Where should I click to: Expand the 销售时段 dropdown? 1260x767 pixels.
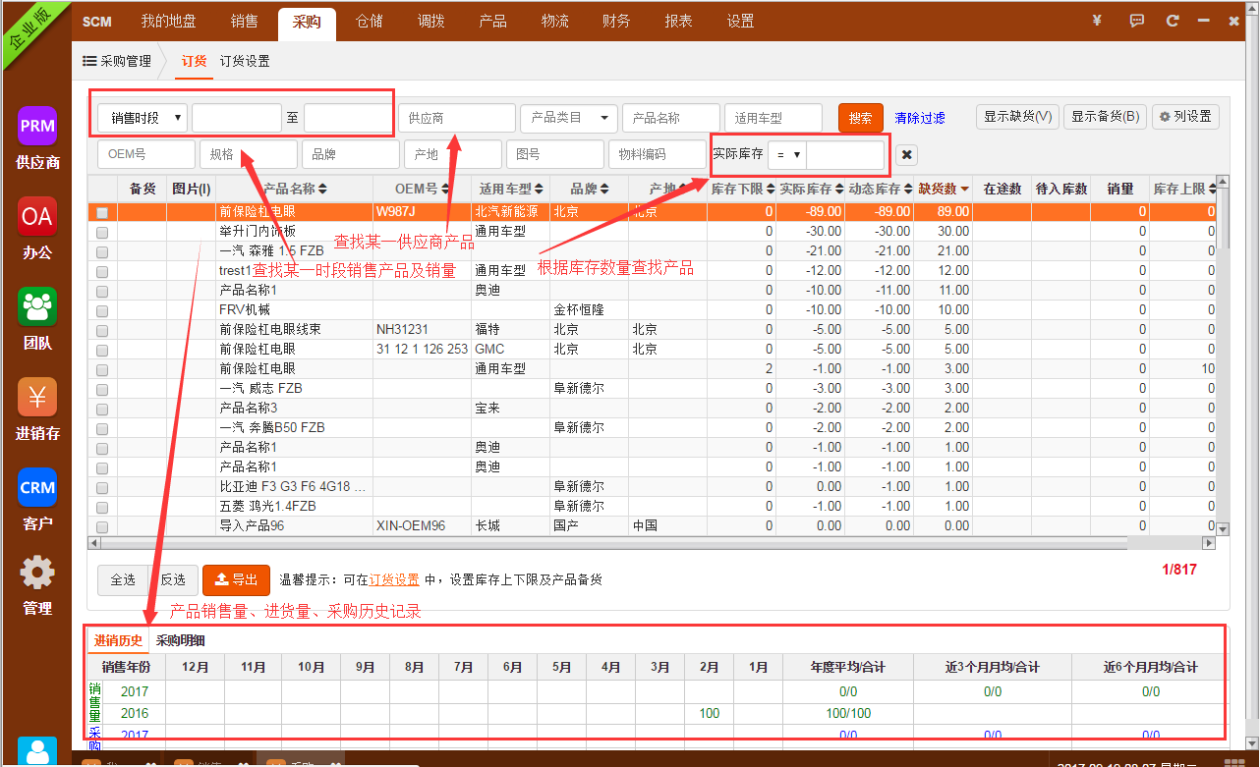click(143, 118)
